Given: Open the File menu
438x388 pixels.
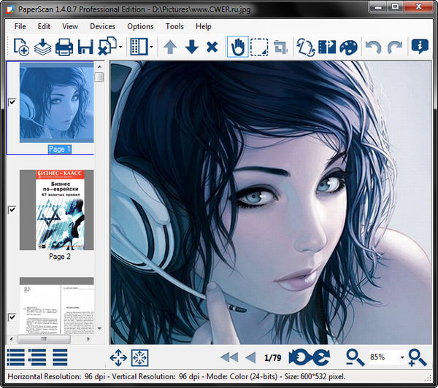Looking at the screenshot, I should click(x=20, y=26).
